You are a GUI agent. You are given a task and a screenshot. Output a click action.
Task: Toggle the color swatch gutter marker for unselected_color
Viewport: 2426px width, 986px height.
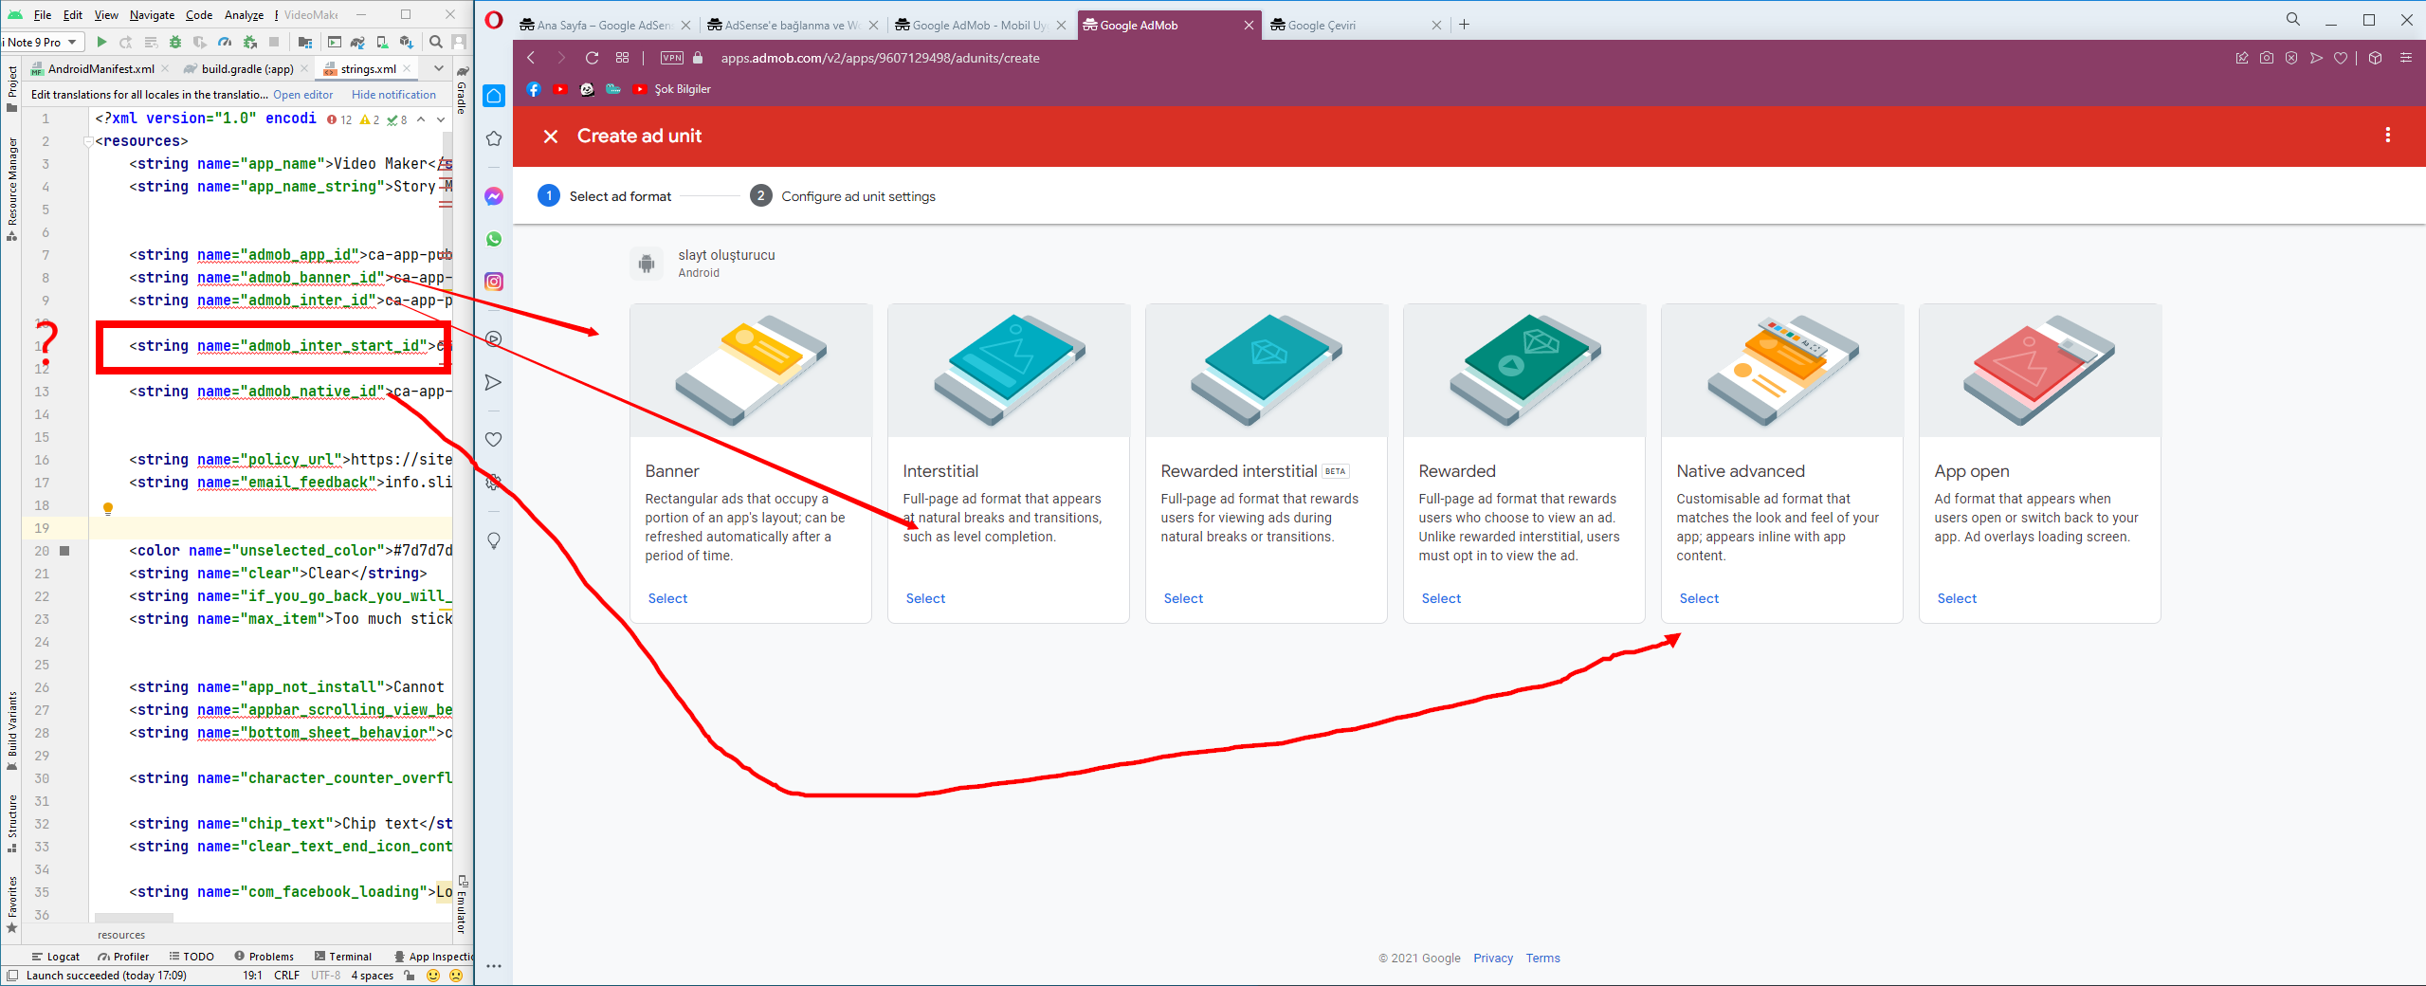tap(64, 551)
